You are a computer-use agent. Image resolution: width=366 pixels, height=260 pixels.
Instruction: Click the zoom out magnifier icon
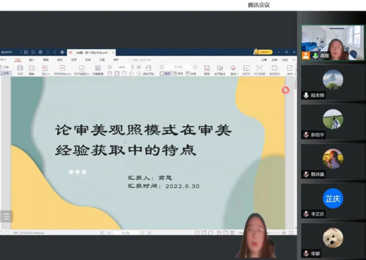click(110, 67)
